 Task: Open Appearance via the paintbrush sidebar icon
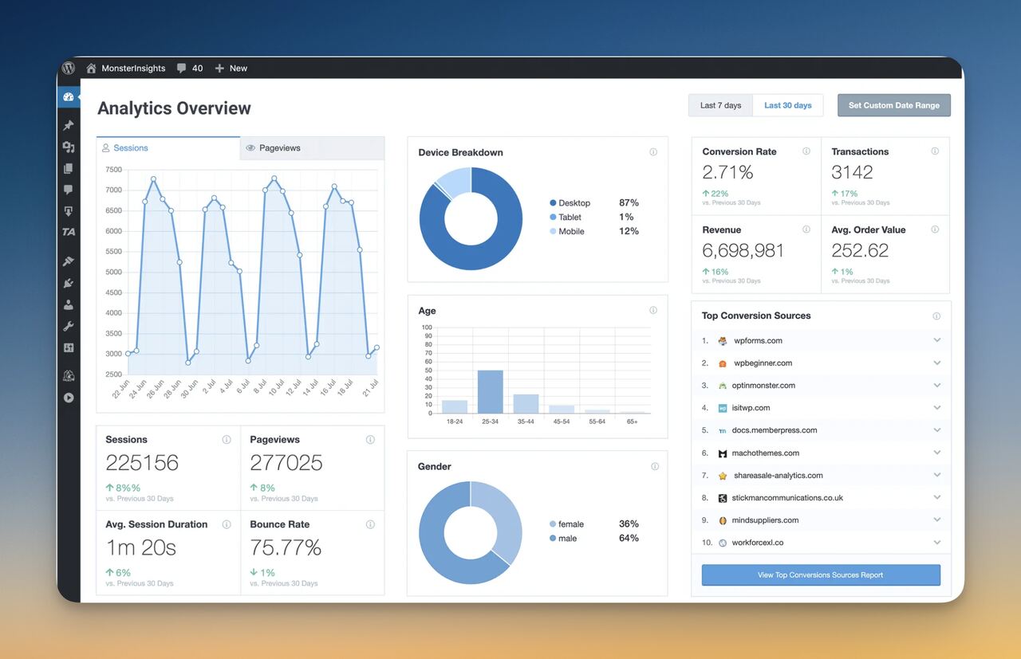[x=69, y=261]
